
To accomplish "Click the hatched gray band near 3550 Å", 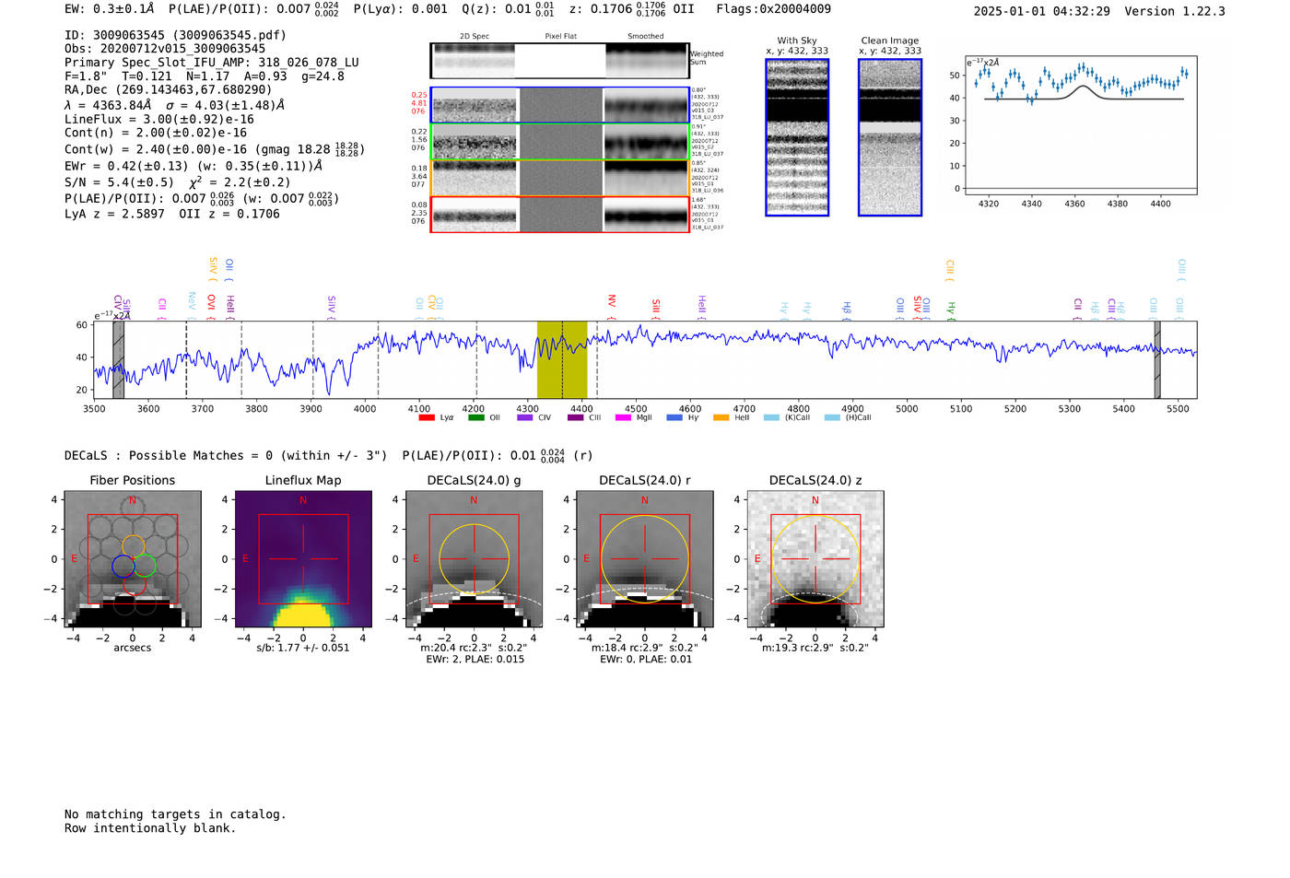I will (118, 359).
